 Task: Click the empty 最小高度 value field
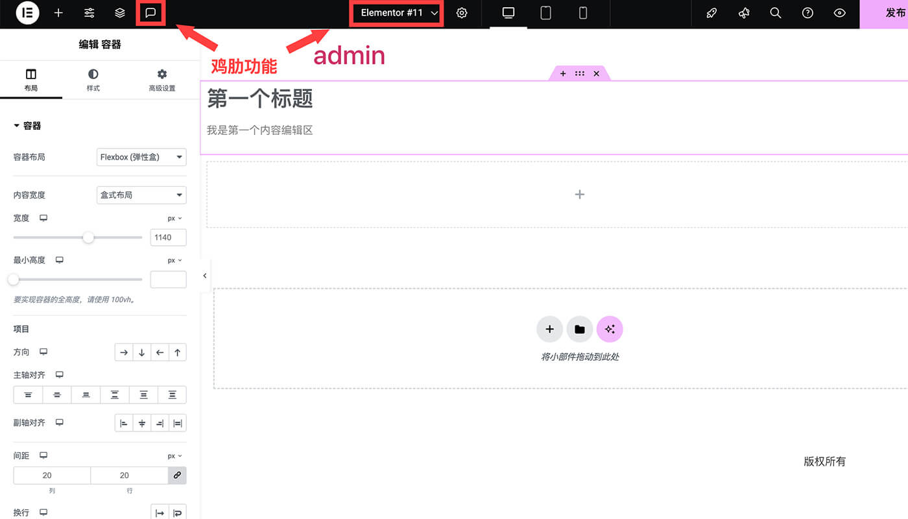(169, 280)
